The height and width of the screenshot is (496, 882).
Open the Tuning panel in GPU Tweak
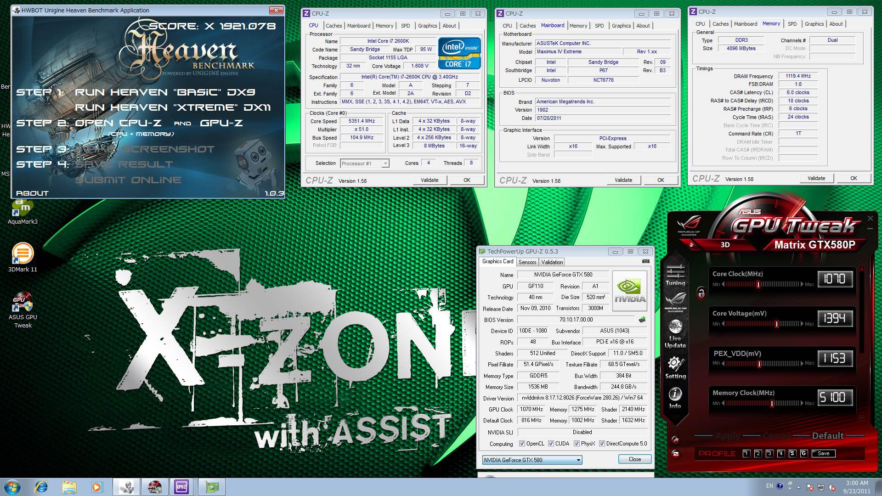[x=675, y=276]
